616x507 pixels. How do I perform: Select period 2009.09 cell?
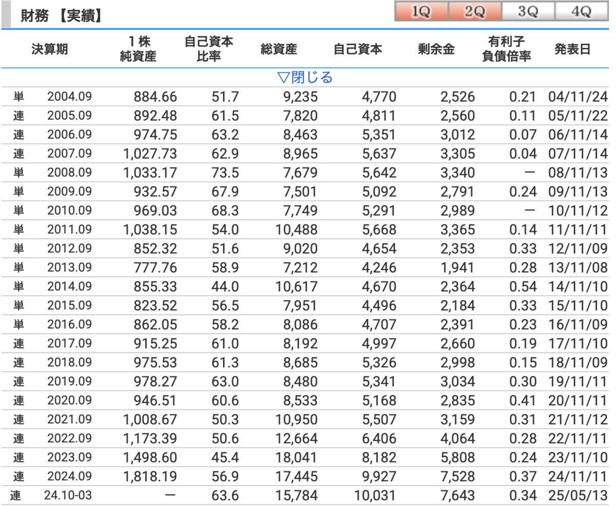(x=69, y=192)
